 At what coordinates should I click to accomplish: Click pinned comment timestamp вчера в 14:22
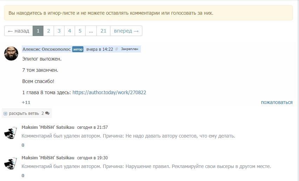[100, 49]
